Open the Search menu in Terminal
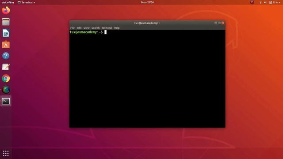 (x=96, y=28)
